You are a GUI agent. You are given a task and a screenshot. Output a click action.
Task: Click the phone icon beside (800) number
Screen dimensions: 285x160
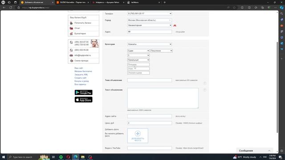(71, 50)
